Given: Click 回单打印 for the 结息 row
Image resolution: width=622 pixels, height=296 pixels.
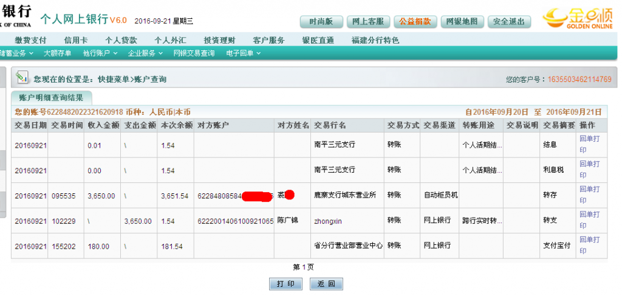Looking at the screenshot, I should 589,145.
